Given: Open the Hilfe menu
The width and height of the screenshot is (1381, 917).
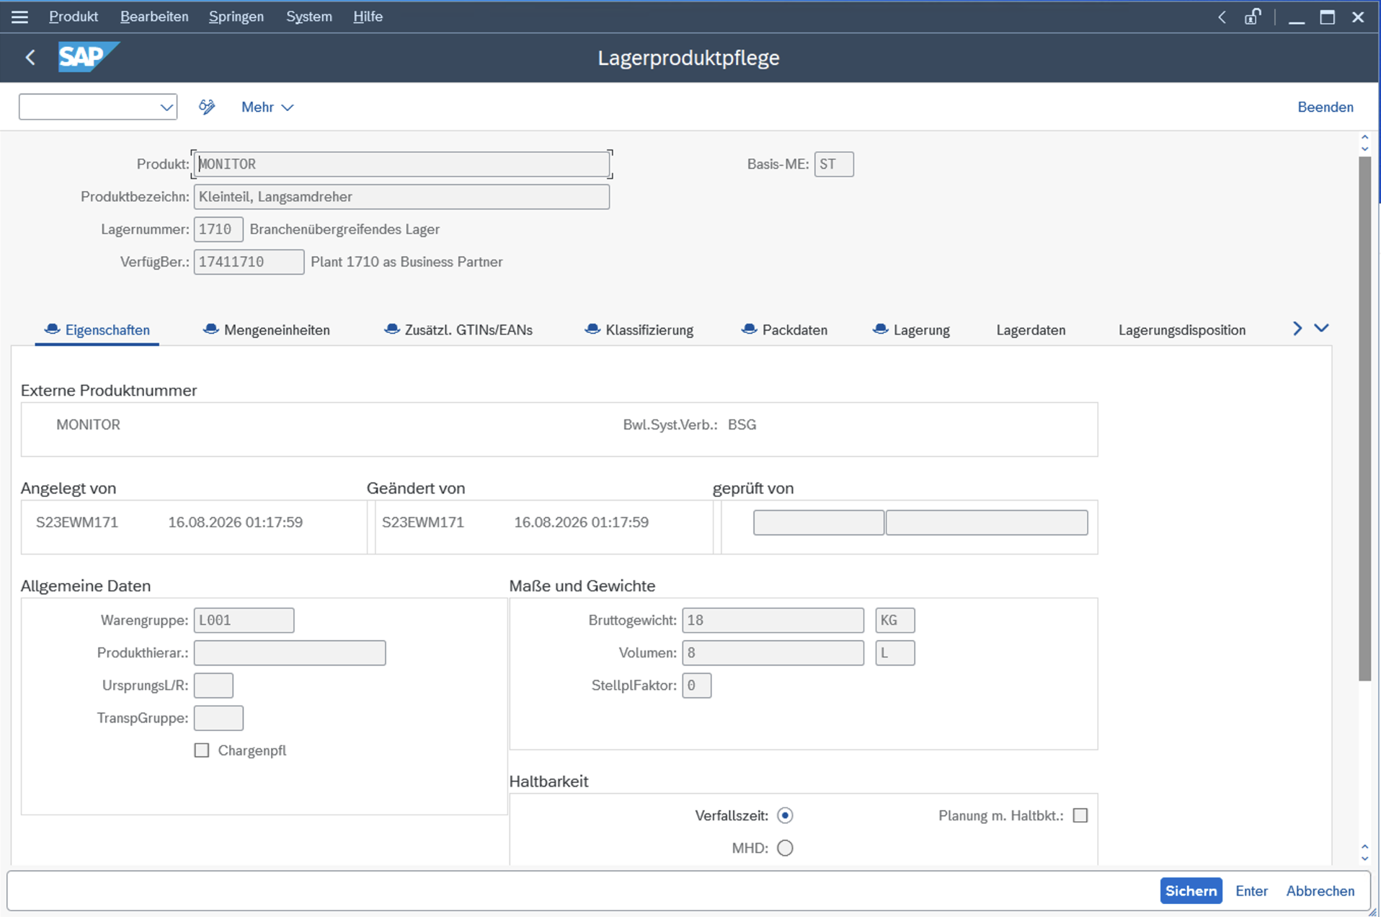Looking at the screenshot, I should tap(368, 17).
